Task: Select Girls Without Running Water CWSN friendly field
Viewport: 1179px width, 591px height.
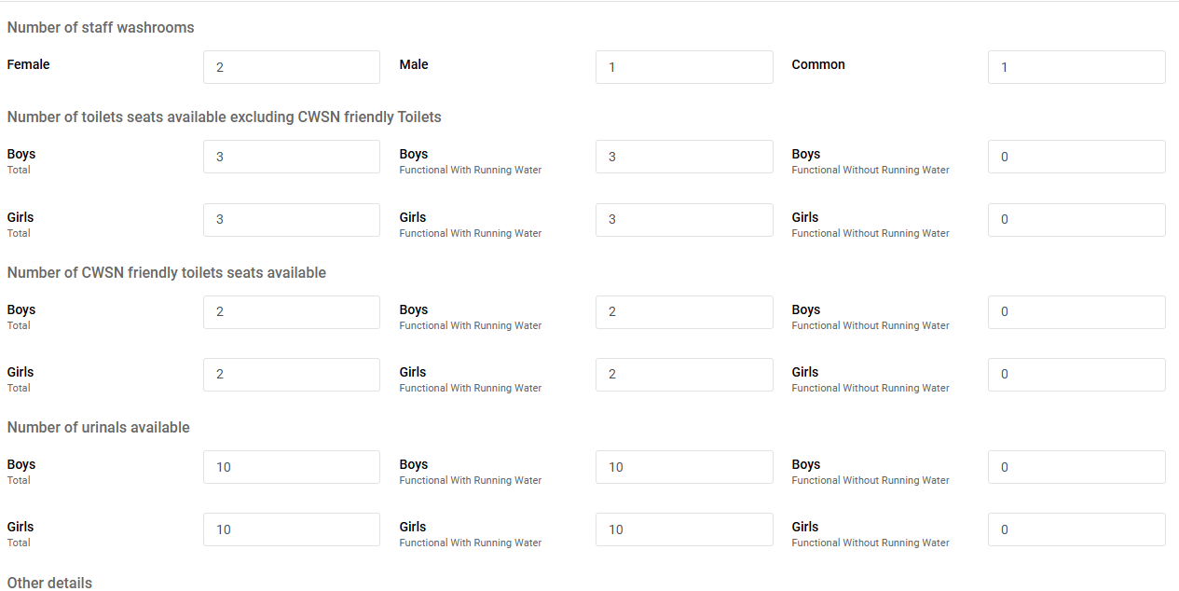Action: click(1076, 375)
